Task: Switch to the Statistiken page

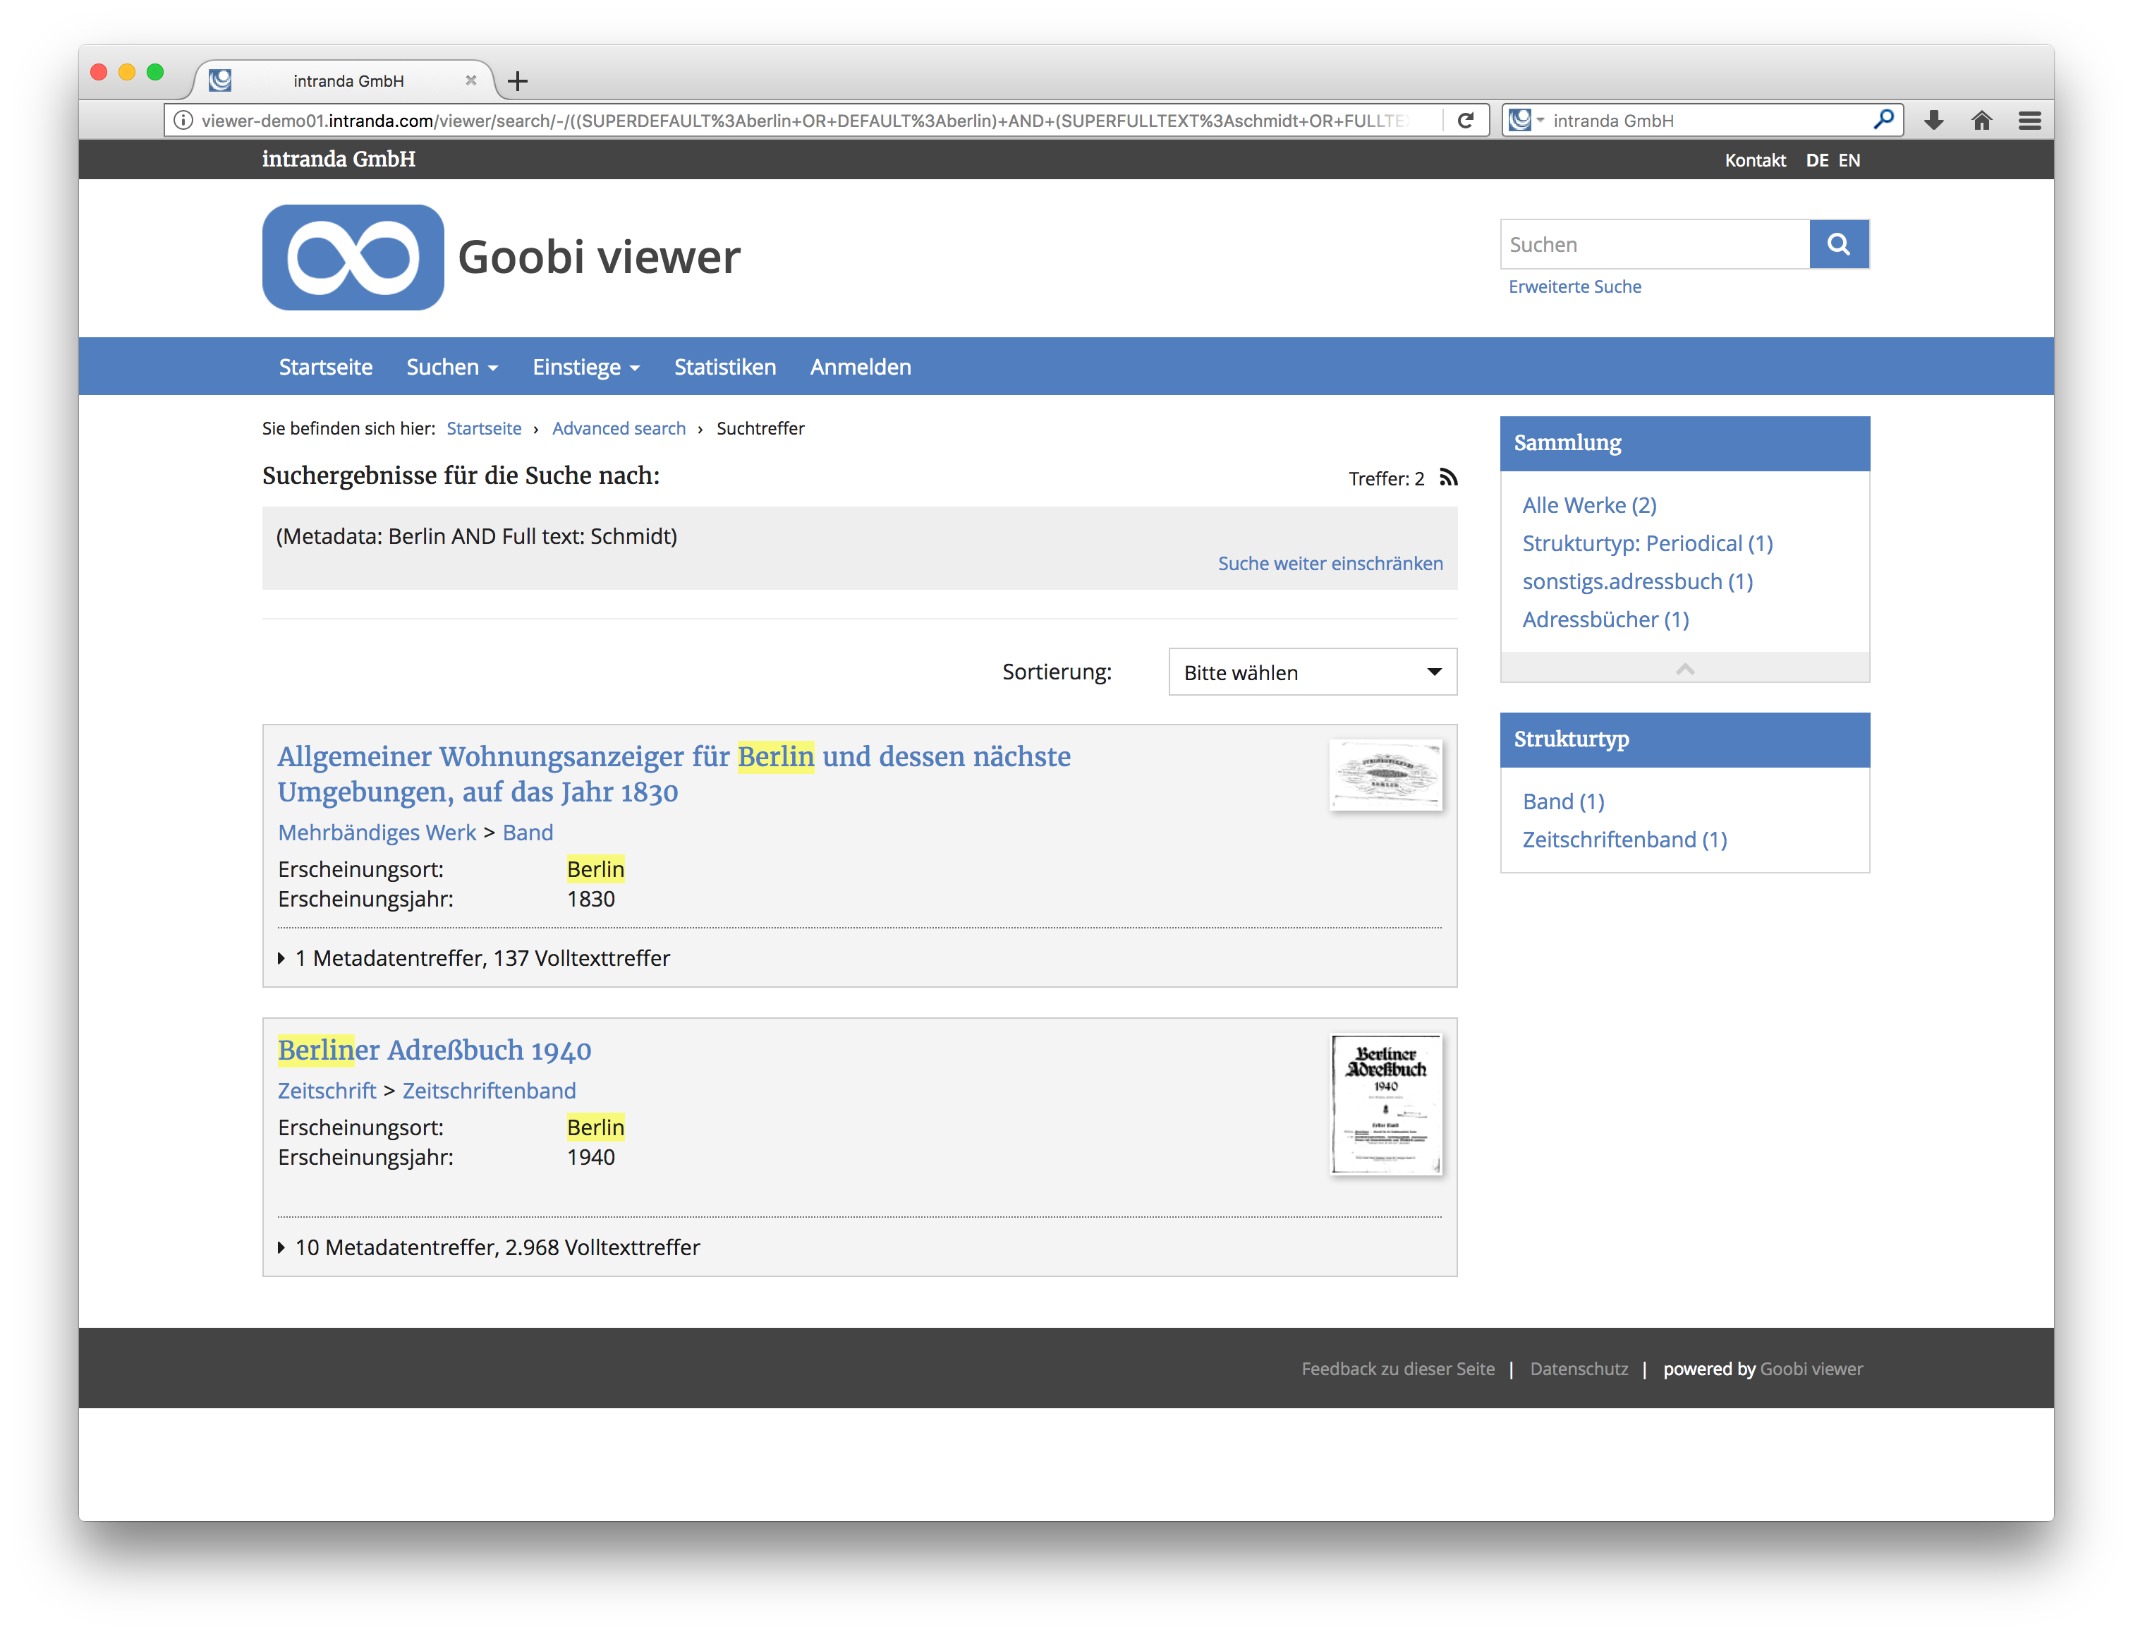Action: 724,367
